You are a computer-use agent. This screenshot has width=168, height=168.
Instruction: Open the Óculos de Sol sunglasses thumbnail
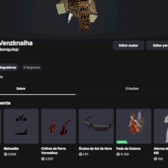click(x=96, y=126)
